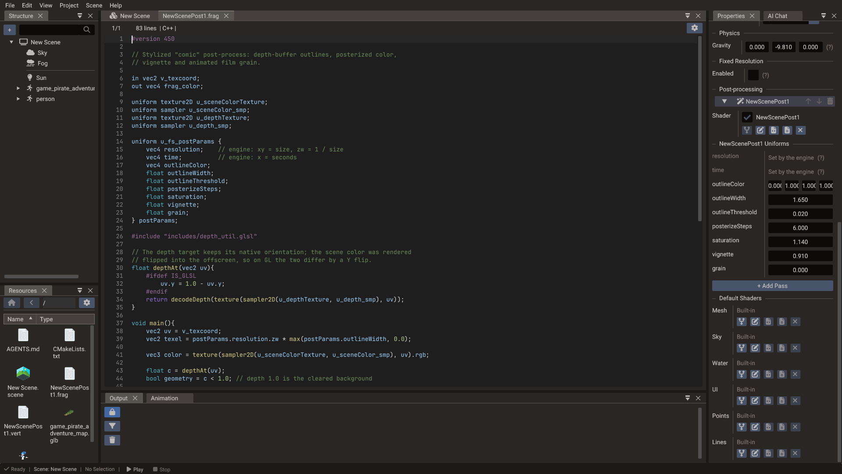
Task: Click the Output filter funnel icon
Action: (112, 426)
